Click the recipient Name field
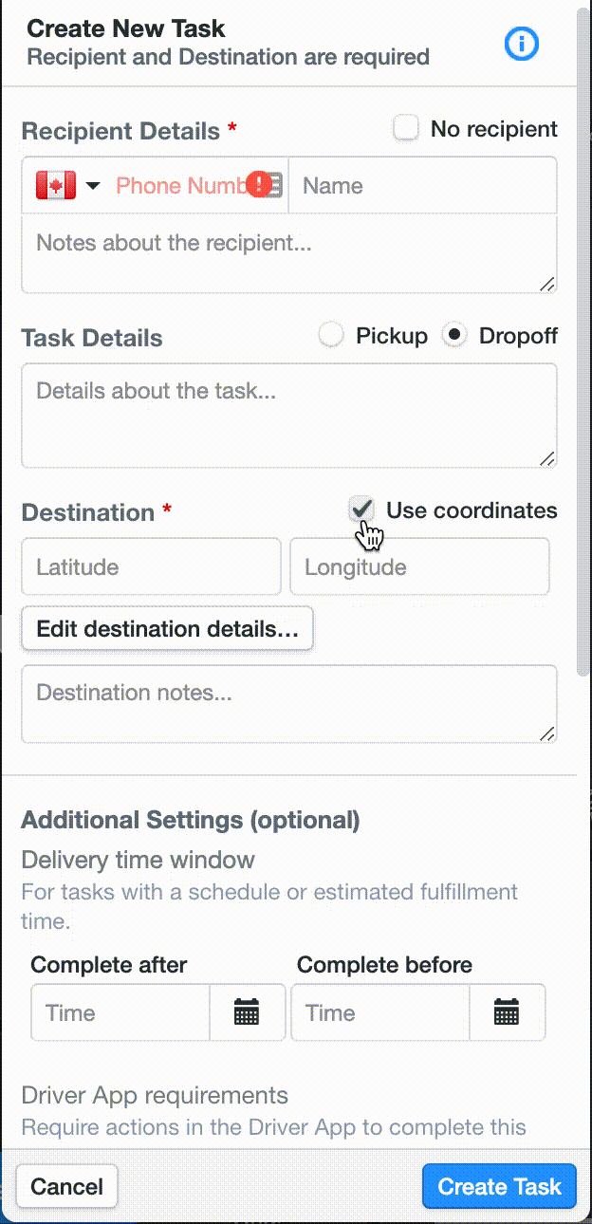Image resolution: width=592 pixels, height=1224 pixels. click(x=422, y=185)
